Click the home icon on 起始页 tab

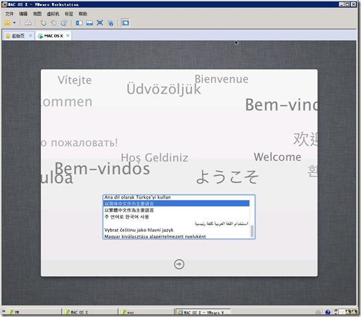point(8,36)
